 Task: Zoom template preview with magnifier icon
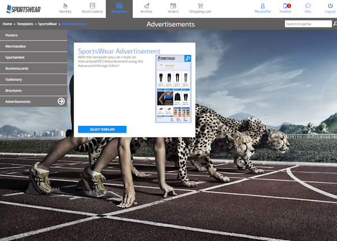point(188,58)
